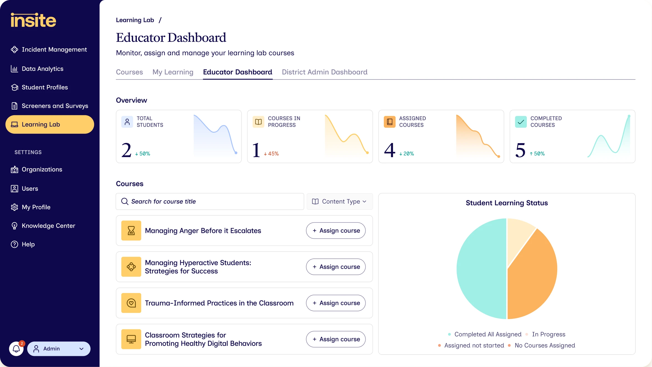Click the search for course title field
Screen dimensions: 652x367
(210, 201)
